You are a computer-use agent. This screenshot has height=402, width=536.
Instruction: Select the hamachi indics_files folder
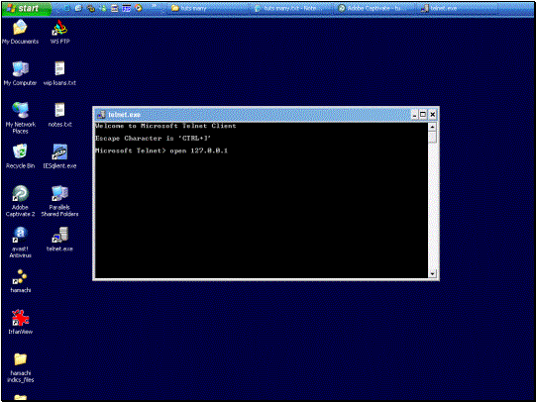pos(20,367)
